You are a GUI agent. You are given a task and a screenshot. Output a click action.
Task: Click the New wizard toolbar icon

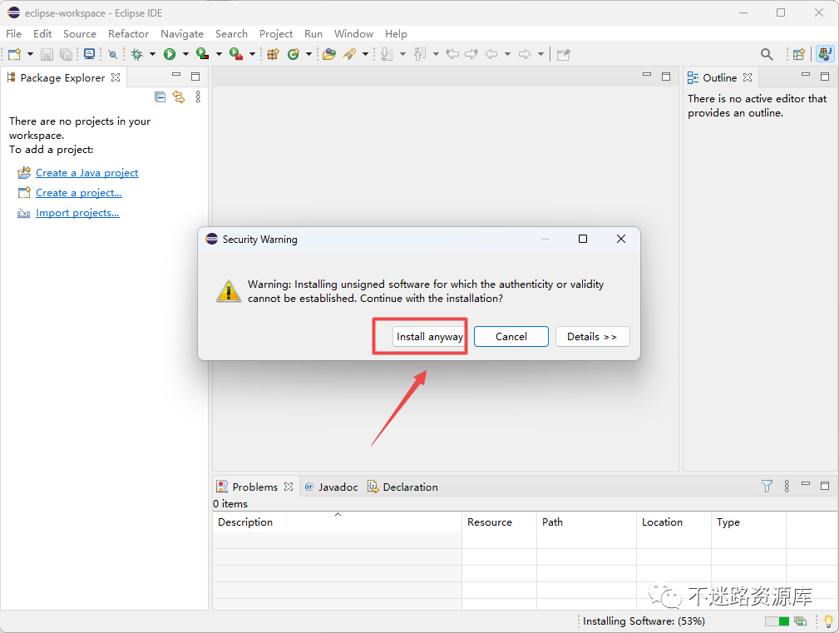(x=14, y=54)
